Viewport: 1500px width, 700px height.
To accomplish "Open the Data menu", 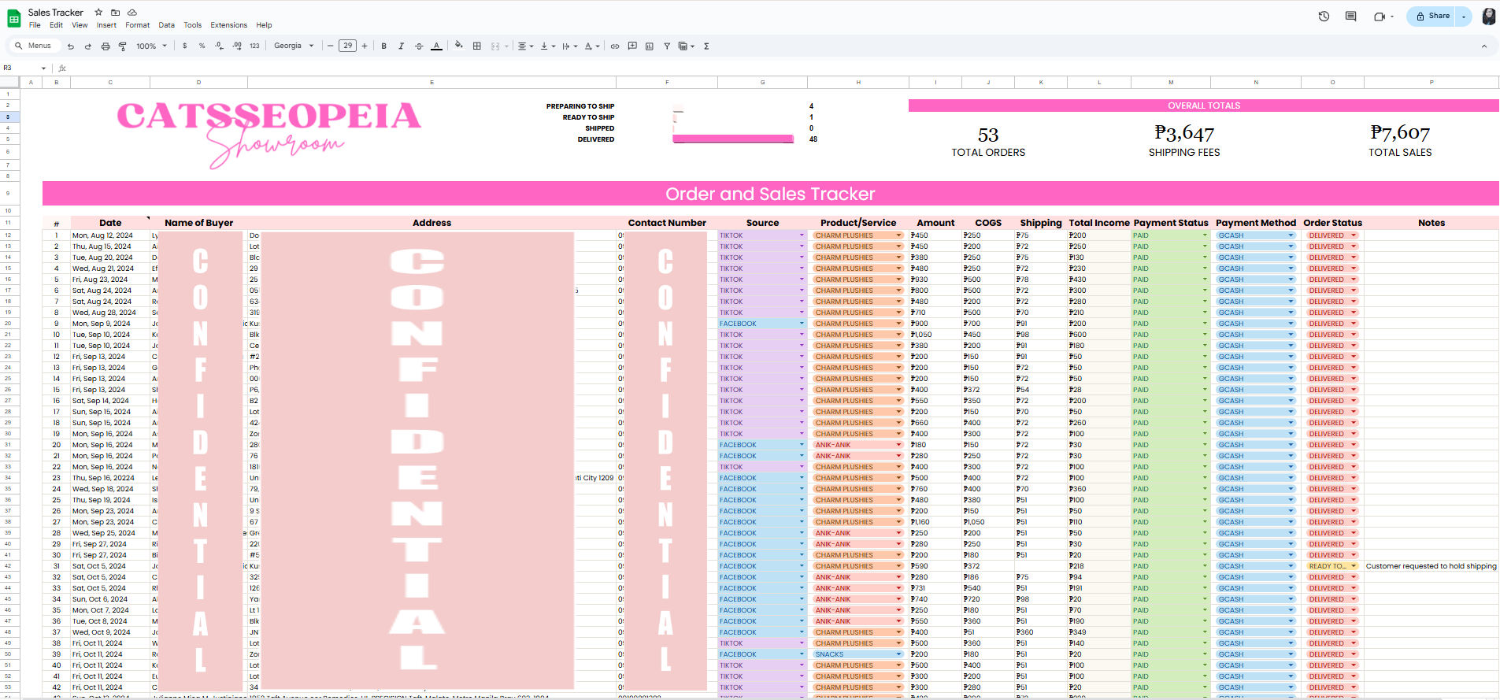I will pos(166,25).
